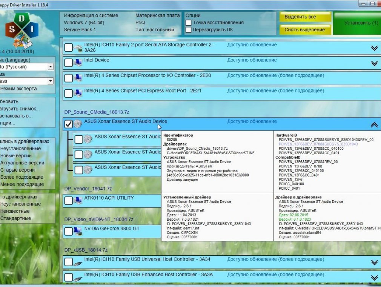The width and height of the screenshot is (381, 287).
Task: Check the NVIDIA GeForce 9800 GT checkbox
Action: coord(69,231)
